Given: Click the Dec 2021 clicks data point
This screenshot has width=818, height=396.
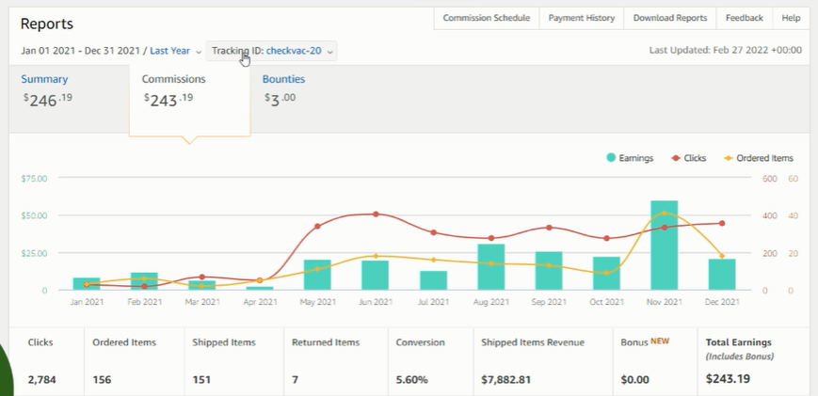Looking at the screenshot, I should [x=722, y=224].
